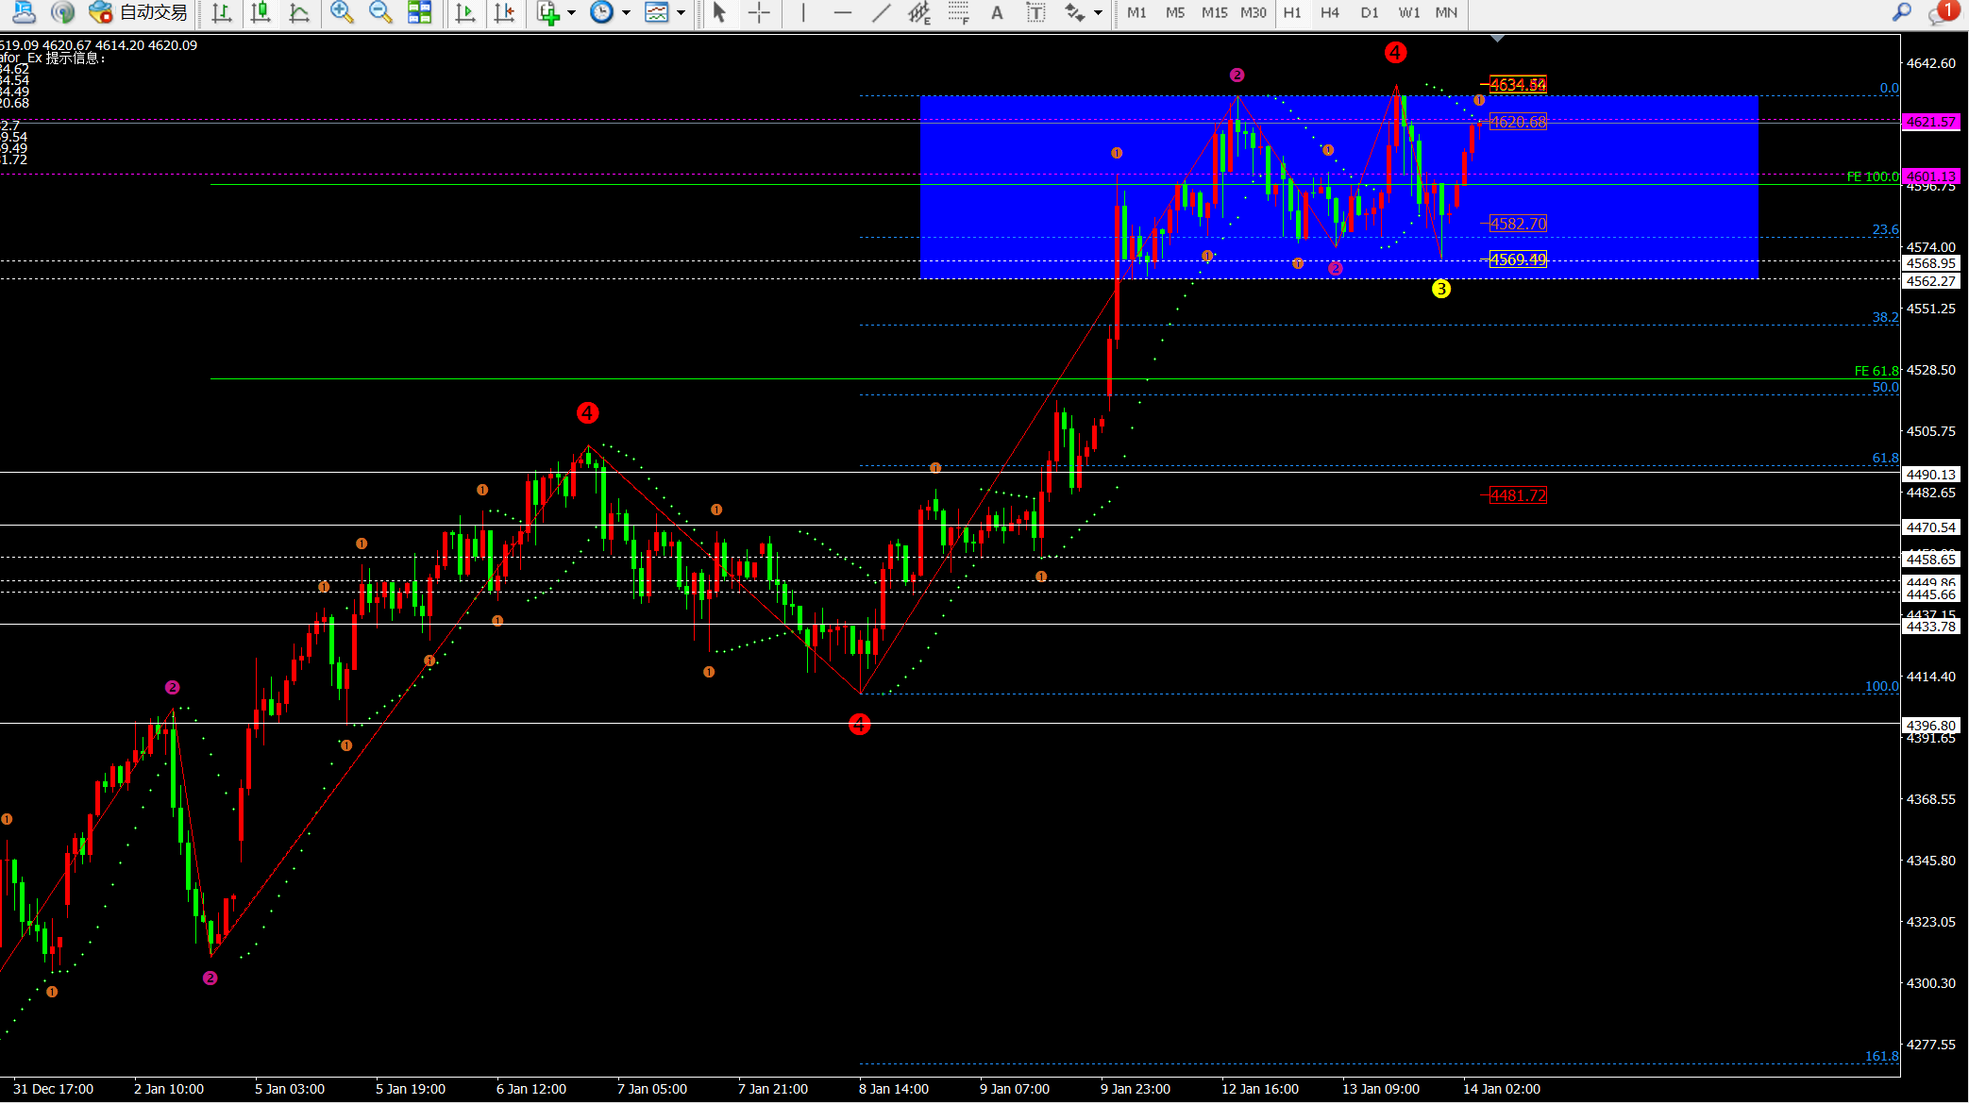Select the text label tool

[1035, 12]
